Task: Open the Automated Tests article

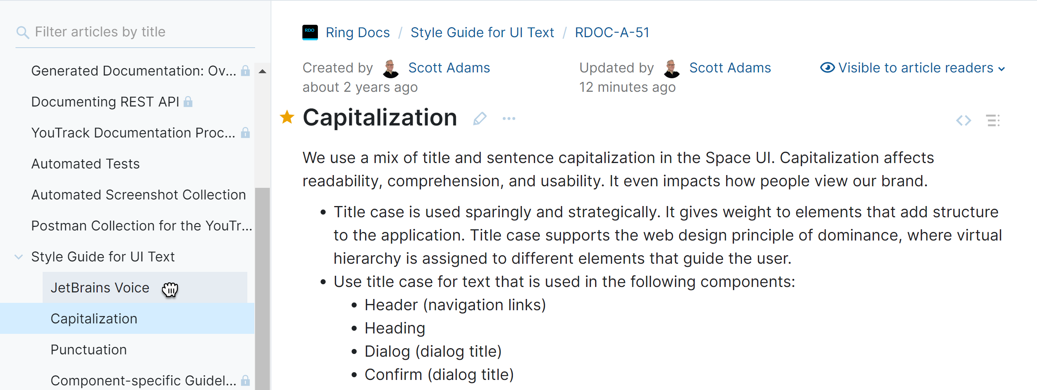Action: [85, 164]
